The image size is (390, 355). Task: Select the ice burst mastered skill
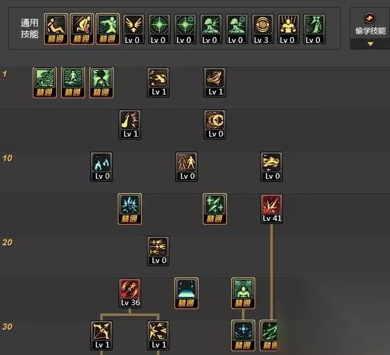click(130, 209)
